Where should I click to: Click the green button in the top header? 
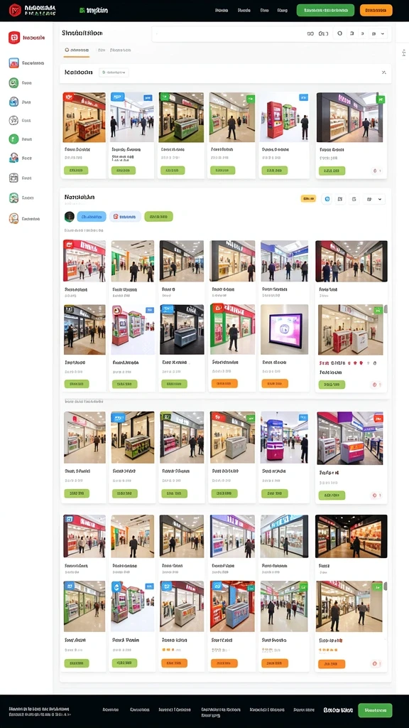pyautogui.click(x=325, y=10)
